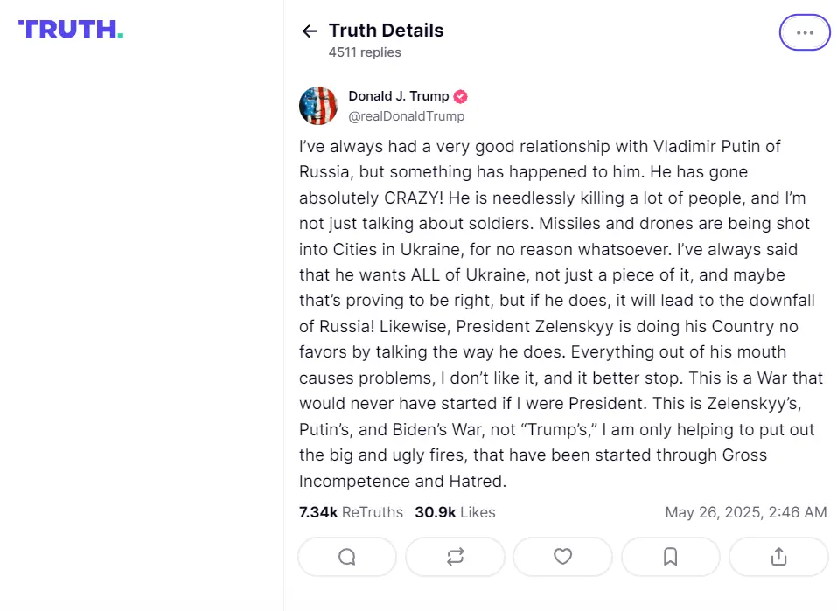This screenshot has height=611, width=837.
Task: Open the Donald J. Trump display name
Action: (x=398, y=96)
